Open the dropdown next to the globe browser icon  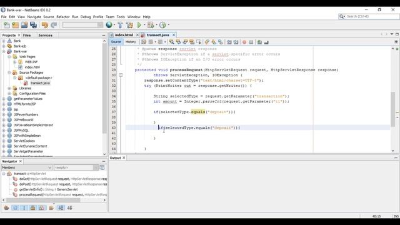coord(114,25)
